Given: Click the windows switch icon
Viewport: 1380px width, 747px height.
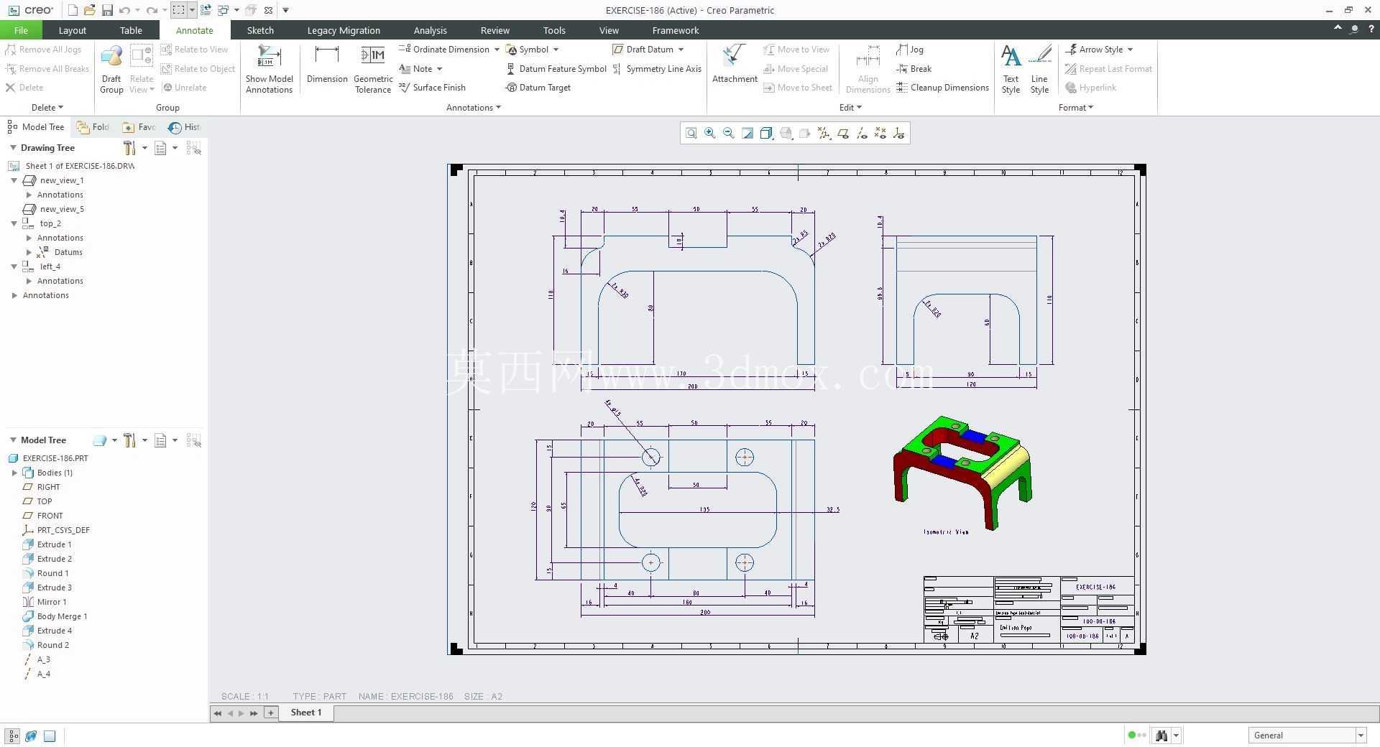Looking at the screenshot, I should [223, 10].
